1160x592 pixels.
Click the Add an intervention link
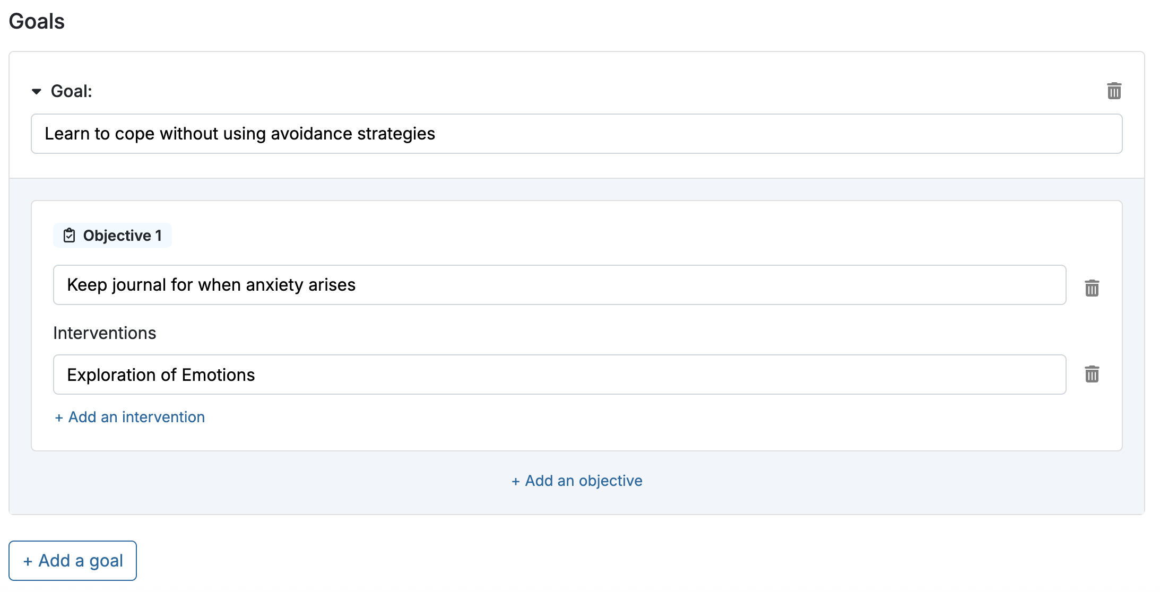129,417
